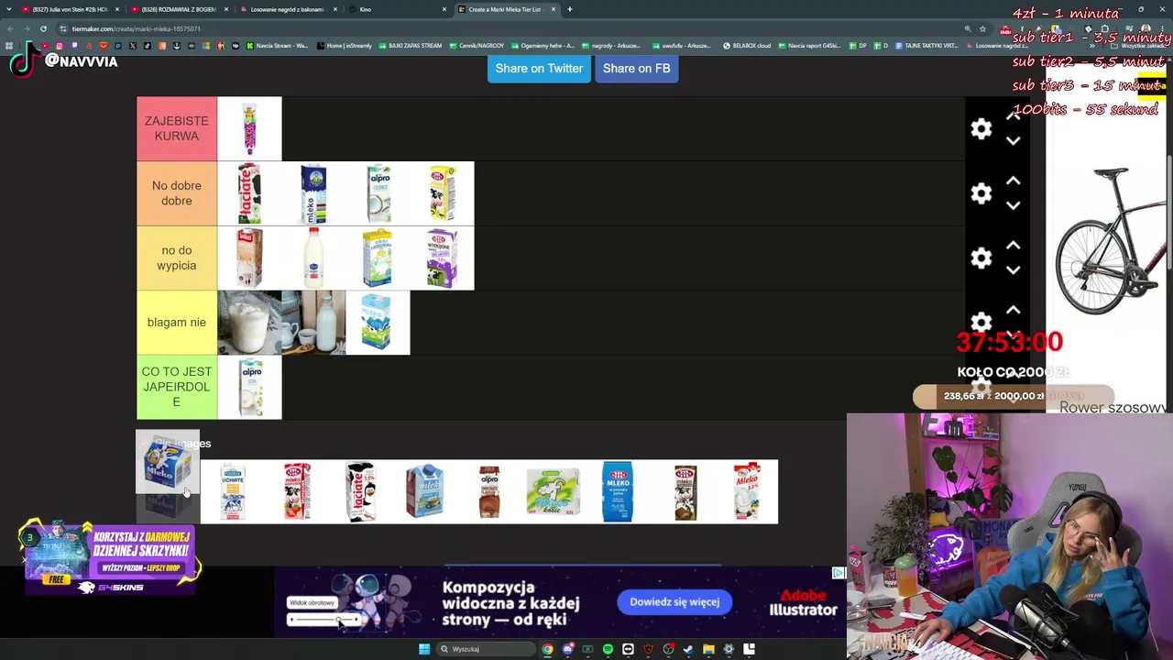Move no do wypicia tier down
Viewport: 1173px width, 660px height.
tap(1014, 270)
